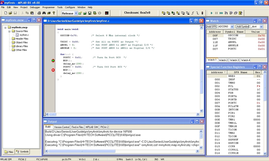
Task: Click the green-chip programmer toolbar icon
Action: click(x=173, y=13)
